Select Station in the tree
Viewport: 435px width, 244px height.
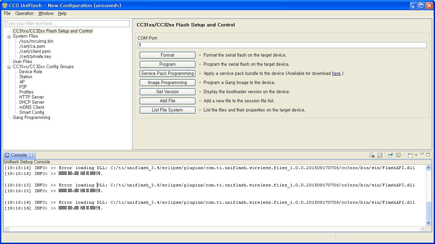(x=26, y=77)
